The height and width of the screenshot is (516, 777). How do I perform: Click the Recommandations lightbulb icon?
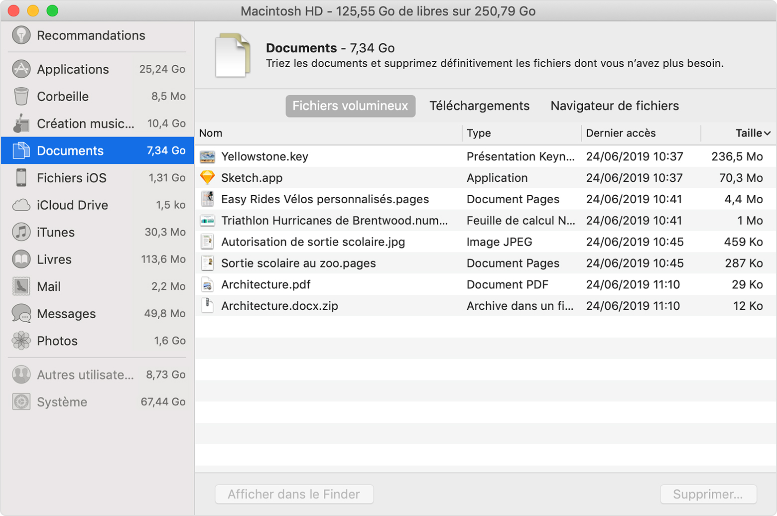(x=21, y=35)
